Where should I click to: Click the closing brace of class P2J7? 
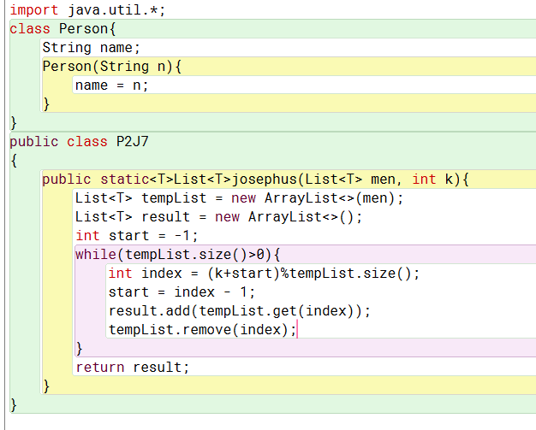pos(14,404)
